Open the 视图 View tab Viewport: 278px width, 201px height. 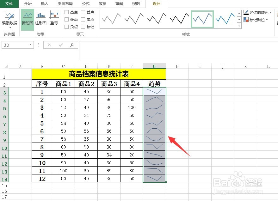click(x=136, y=4)
